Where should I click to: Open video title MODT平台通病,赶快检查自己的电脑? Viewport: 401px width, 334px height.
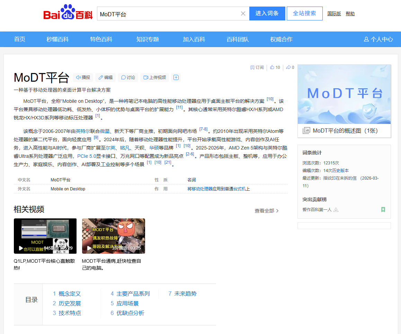[x=112, y=264]
